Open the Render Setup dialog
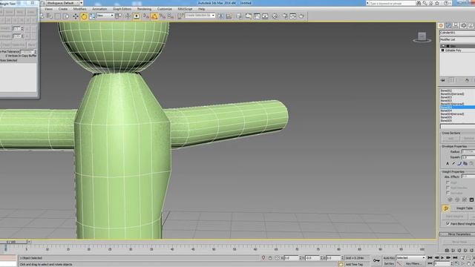The height and width of the screenshot is (267, 475). (x=285, y=16)
